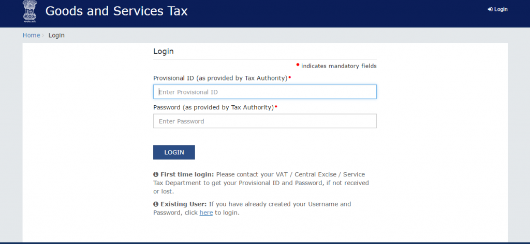Click the Goods and Services Tax title
The image size is (530, 244).
point(116,11)
